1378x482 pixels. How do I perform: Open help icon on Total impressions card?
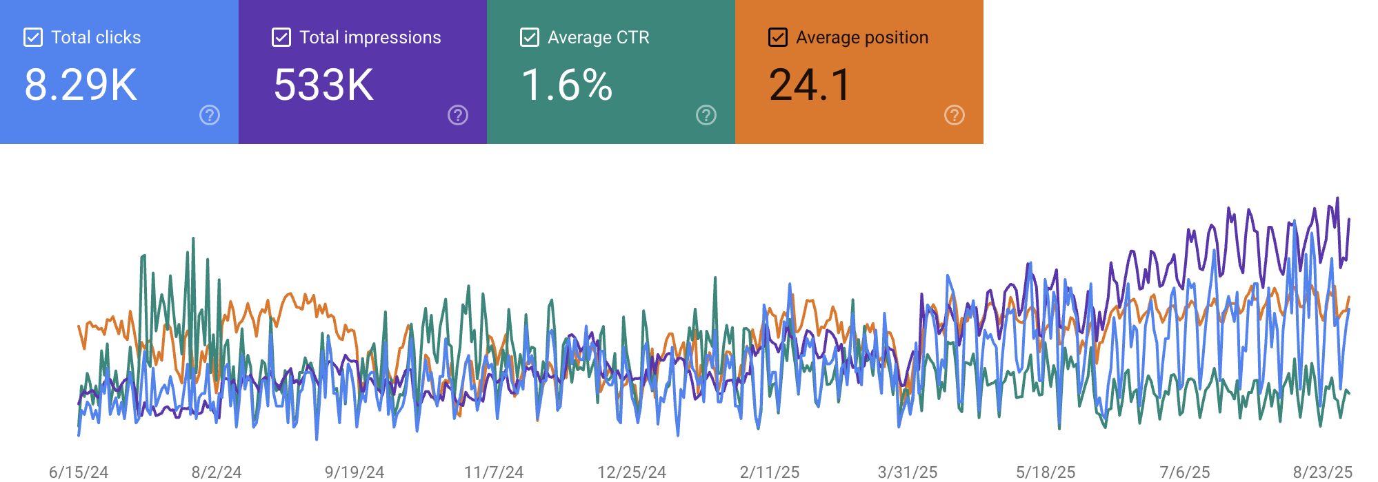pos(458,115)
